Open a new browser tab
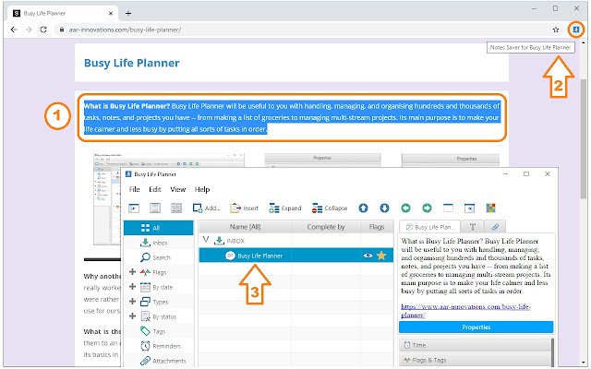Screen dimensions: 591x369 pyautogui.click(x=128, y=13)
